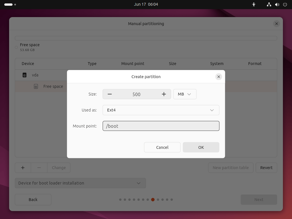Click the clock in top bar
This screenshot has height=219, width=292.
click(x=146, y=5)
